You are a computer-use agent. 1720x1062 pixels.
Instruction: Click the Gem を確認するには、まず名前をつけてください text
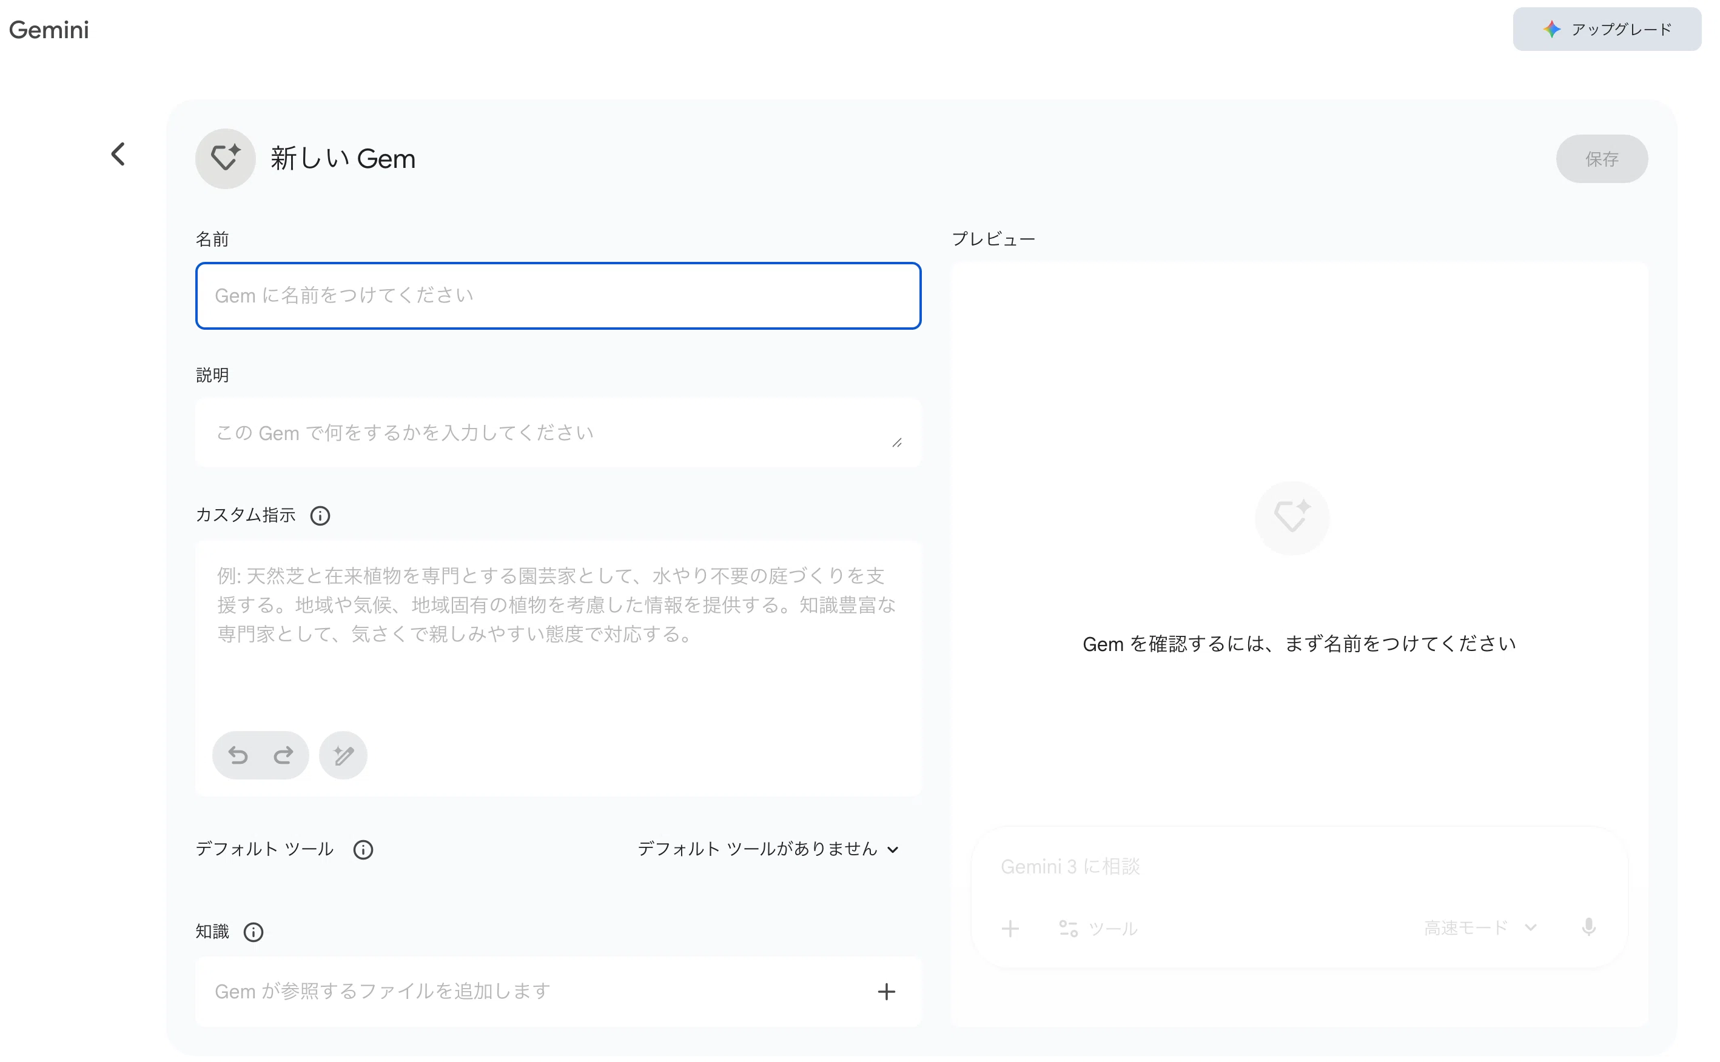point(1299,643)
